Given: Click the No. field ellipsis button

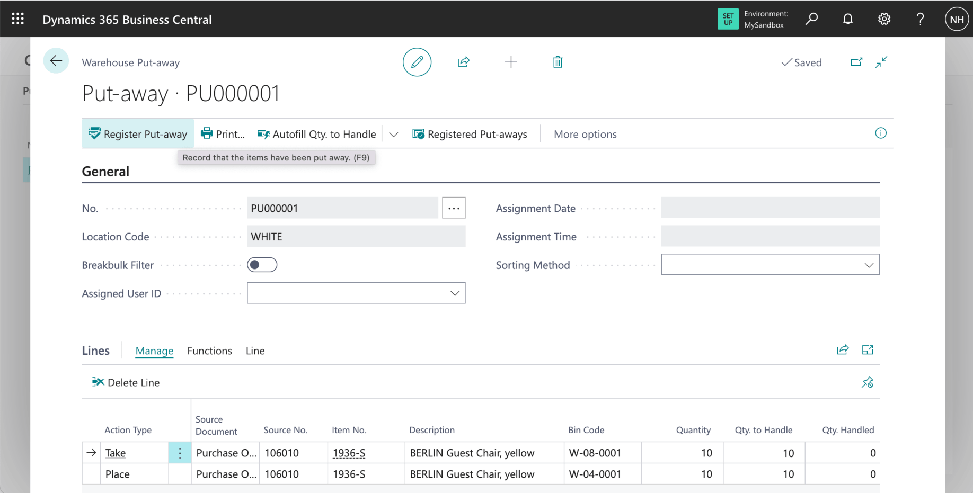Looking at the screenshot, I should click(x=454, y=208).
